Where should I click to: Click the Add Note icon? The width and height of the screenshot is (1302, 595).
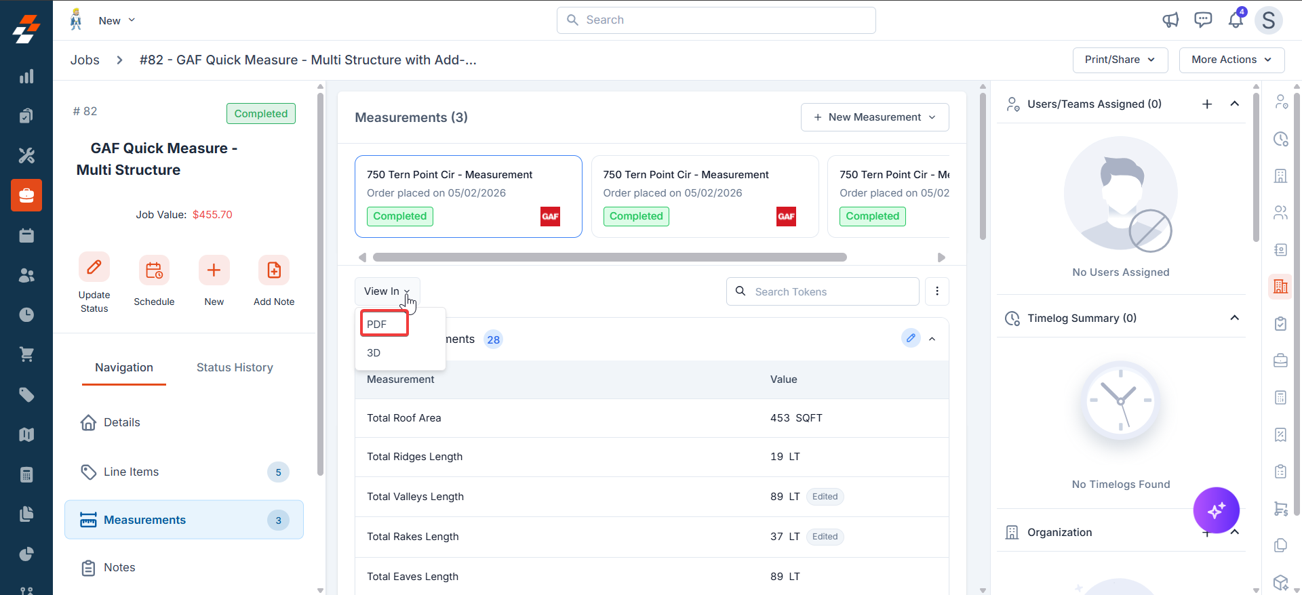[x=274, y=270]
